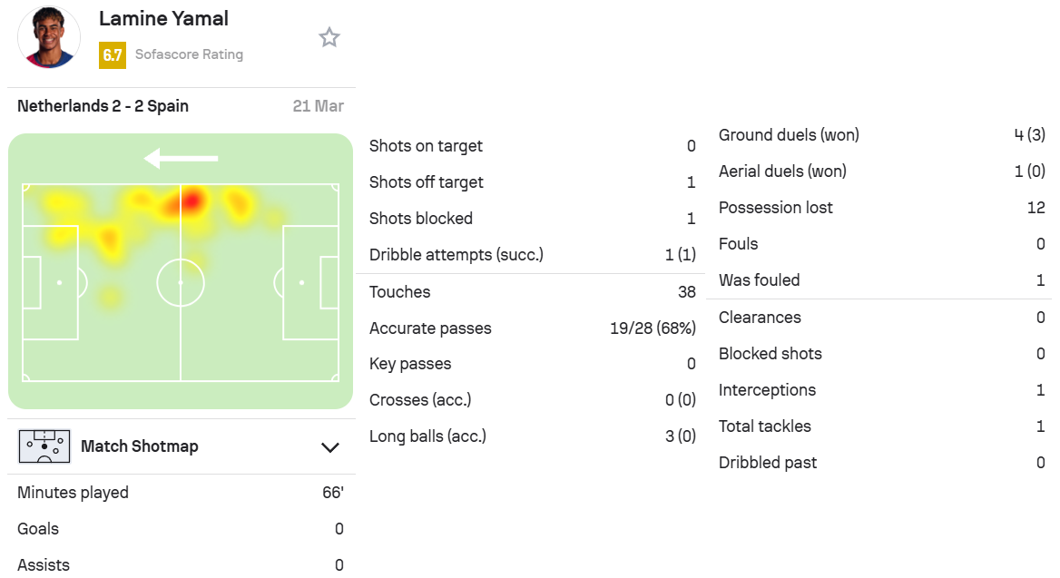Screen dimensions: 1060x578
Task: Click the Sofascore Rating label
Action: coord(189,54)
